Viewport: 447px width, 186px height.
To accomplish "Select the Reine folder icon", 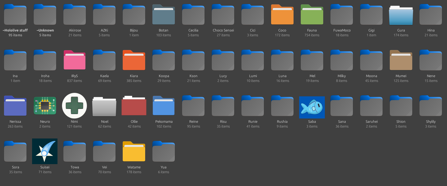I will [x=193, y=106].
